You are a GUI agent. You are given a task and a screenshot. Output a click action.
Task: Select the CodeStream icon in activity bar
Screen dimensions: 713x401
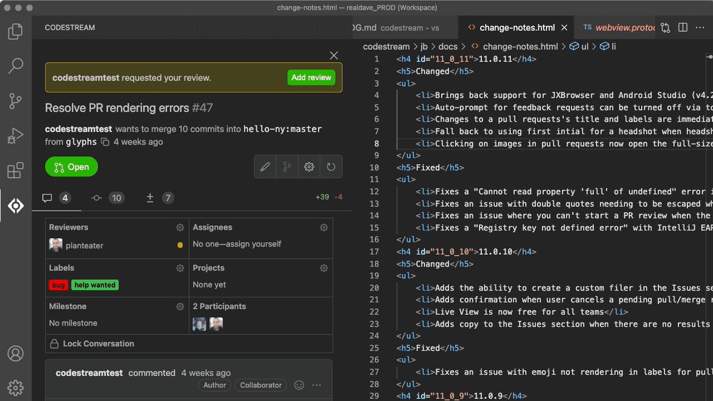click(15, 206)
